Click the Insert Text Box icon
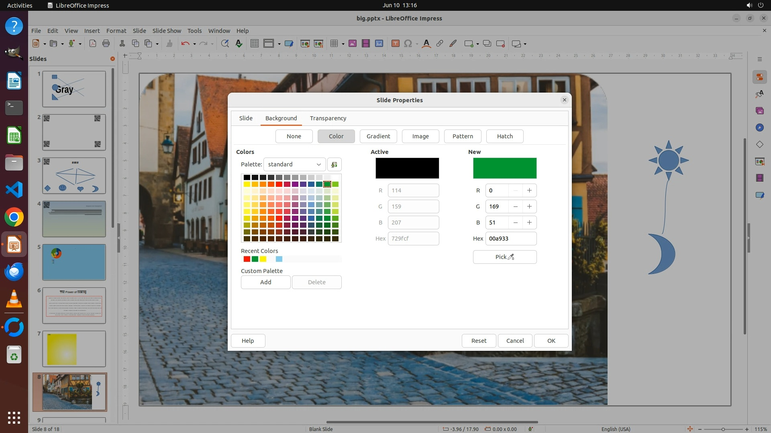This screenshot has width=771, height=433. click(395, 44)
